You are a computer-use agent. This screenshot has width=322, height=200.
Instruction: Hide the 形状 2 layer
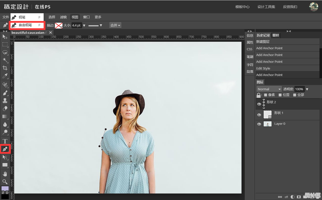tap(259, 104)
